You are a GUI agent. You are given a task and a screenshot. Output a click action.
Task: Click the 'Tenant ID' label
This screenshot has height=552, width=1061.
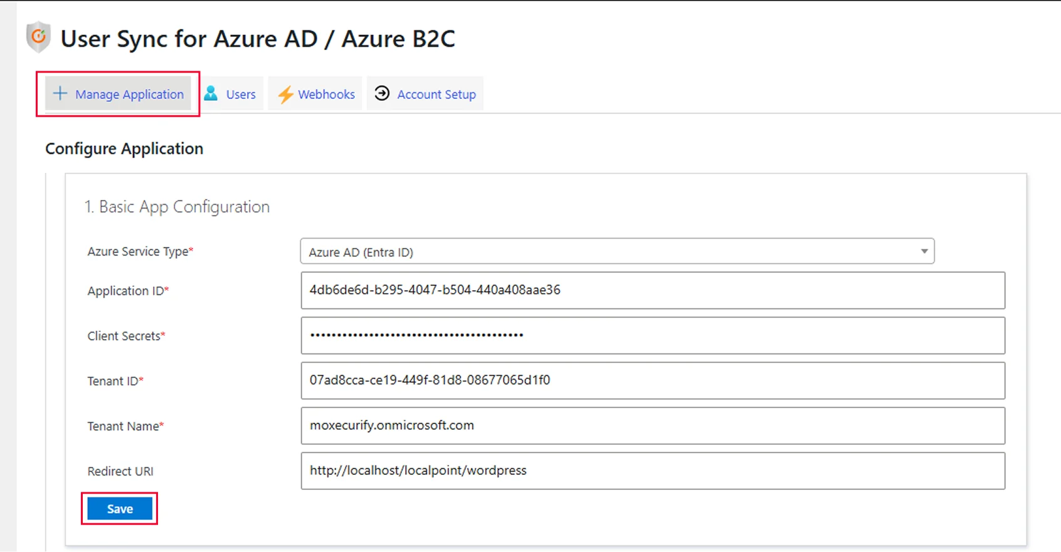115,381
